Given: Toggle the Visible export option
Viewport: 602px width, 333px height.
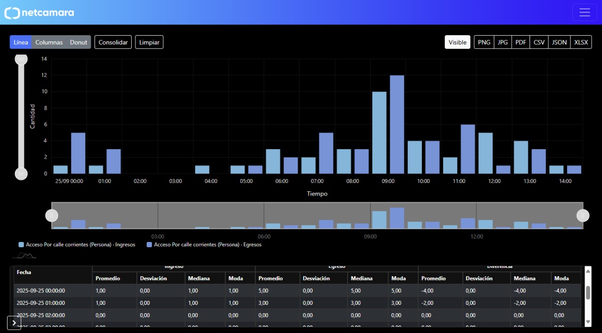Looking at the screenshot, I should click(x=457, y=42).
